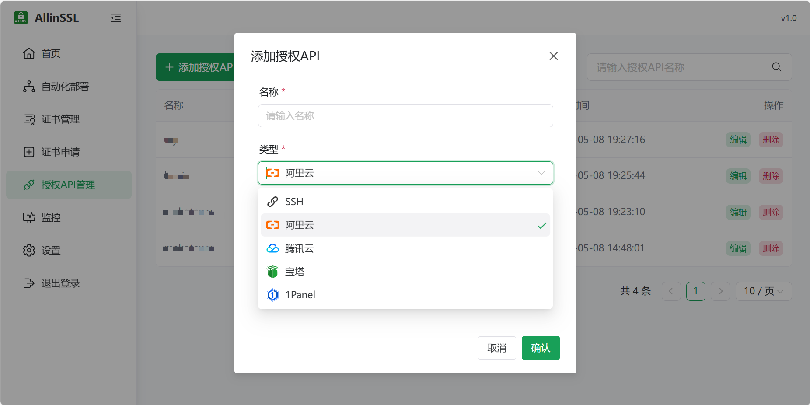Click the 共 4 条 total text
The image size is (810, 405).
pos(635,291)
